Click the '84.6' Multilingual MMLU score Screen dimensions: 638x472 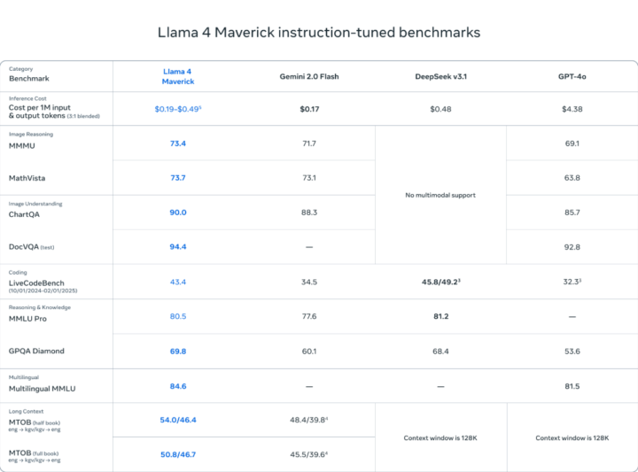178,386
